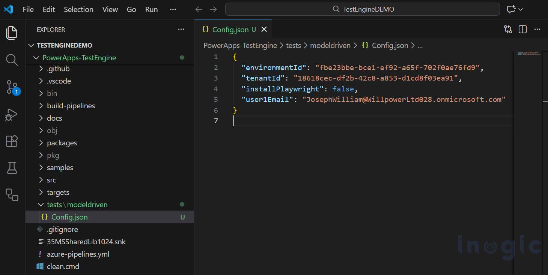Open Changes comparison for Config.json

508,29
